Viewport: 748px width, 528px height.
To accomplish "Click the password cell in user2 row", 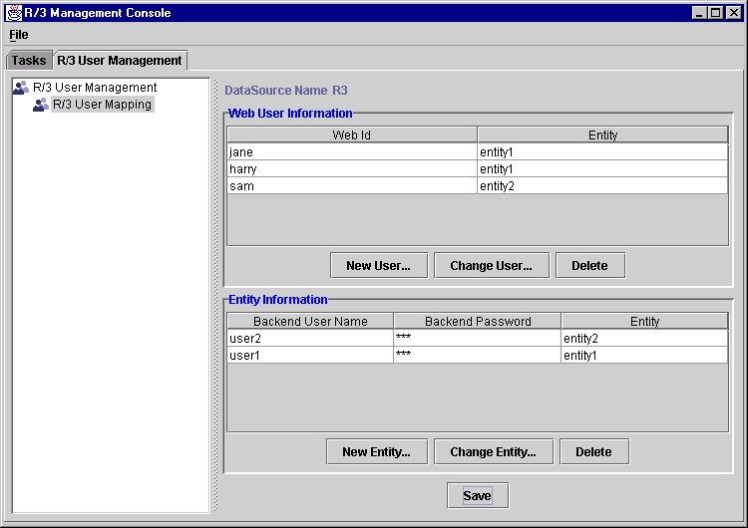I will tap(478, 339).
